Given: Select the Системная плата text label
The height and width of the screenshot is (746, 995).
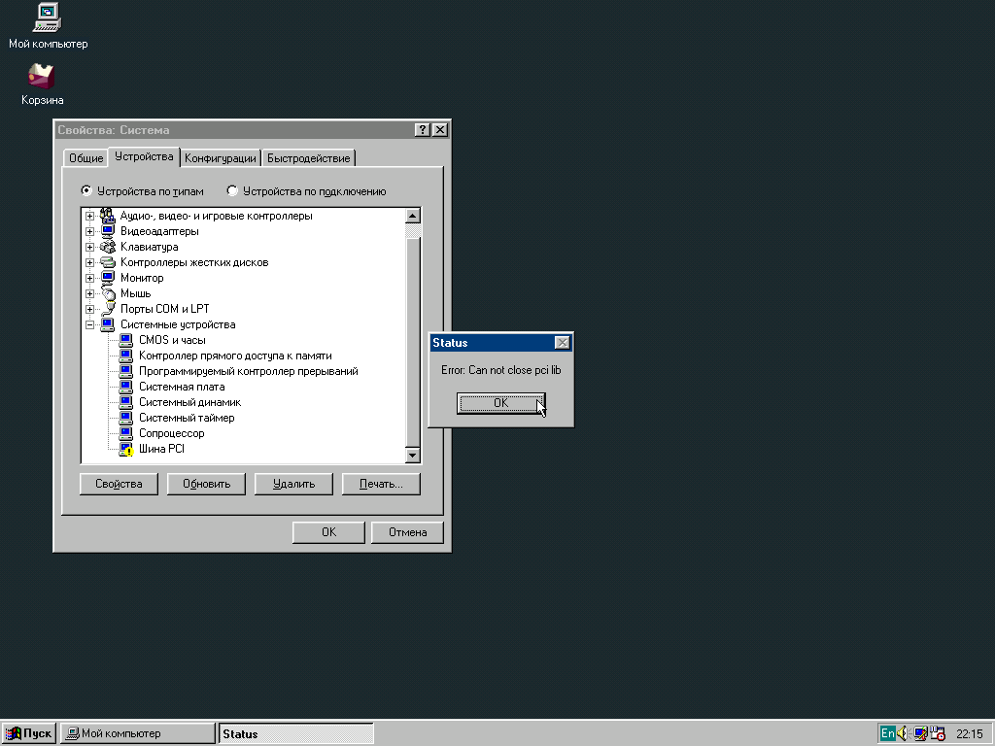Looking at the screenshot, I should point(182,387).
